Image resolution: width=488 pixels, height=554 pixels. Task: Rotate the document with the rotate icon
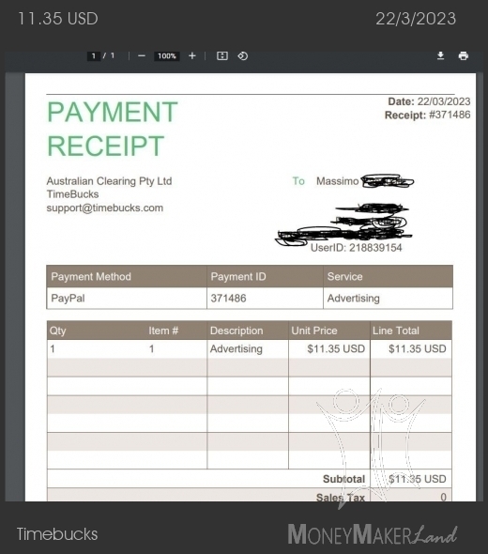coord(242,55)
